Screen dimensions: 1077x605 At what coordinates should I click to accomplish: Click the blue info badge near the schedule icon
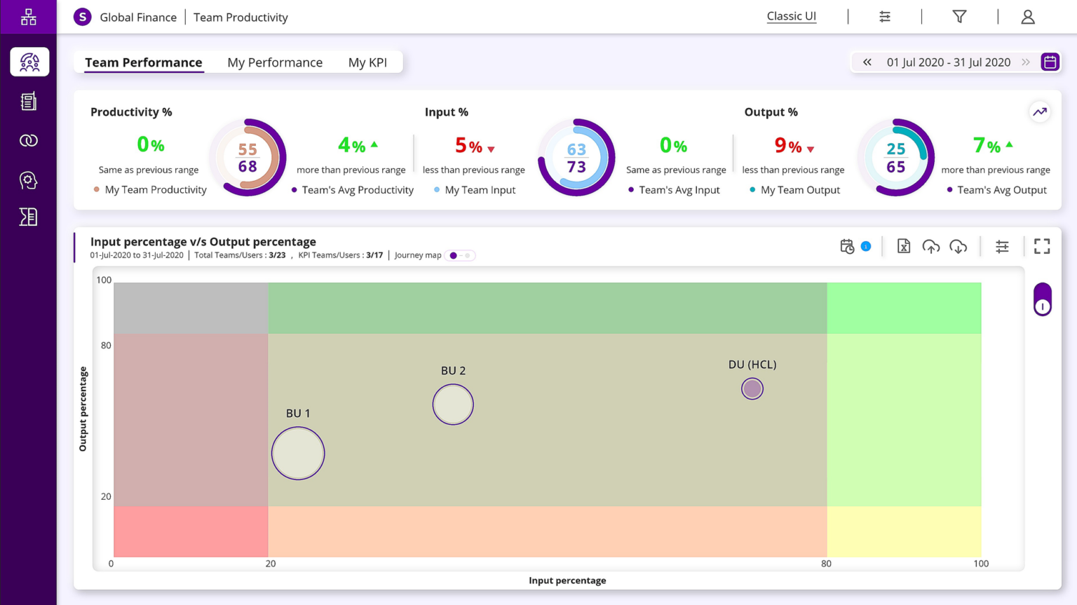(867, 247)
